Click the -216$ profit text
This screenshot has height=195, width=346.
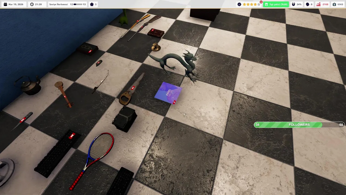[x=325, y=4]
